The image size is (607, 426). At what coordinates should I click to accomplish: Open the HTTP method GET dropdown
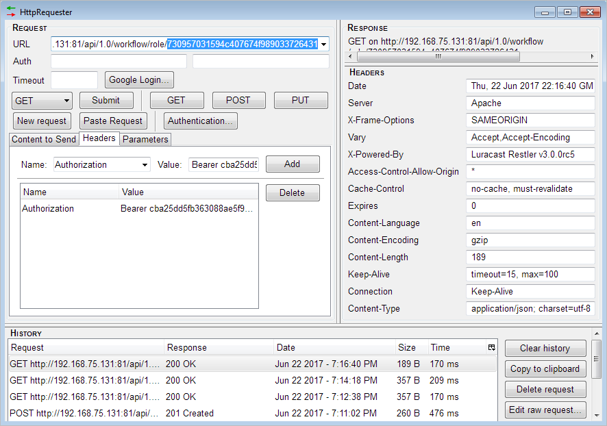coord(42,100)
